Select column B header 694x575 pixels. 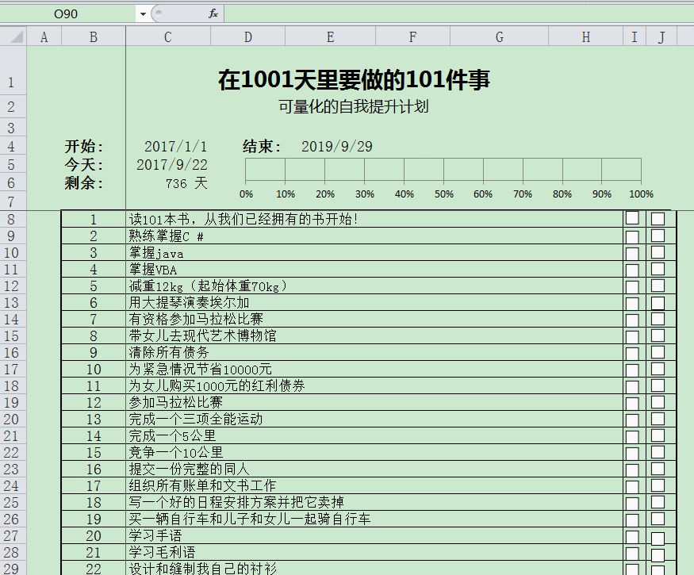[x=94, y=36]
